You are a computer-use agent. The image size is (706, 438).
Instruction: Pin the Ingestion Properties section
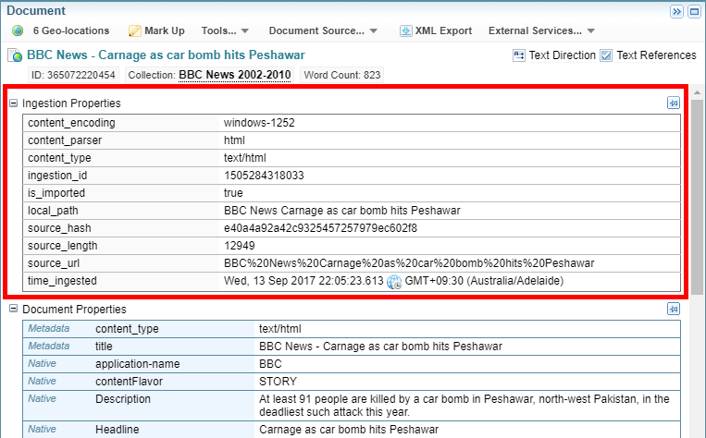(x=673, y=103)
